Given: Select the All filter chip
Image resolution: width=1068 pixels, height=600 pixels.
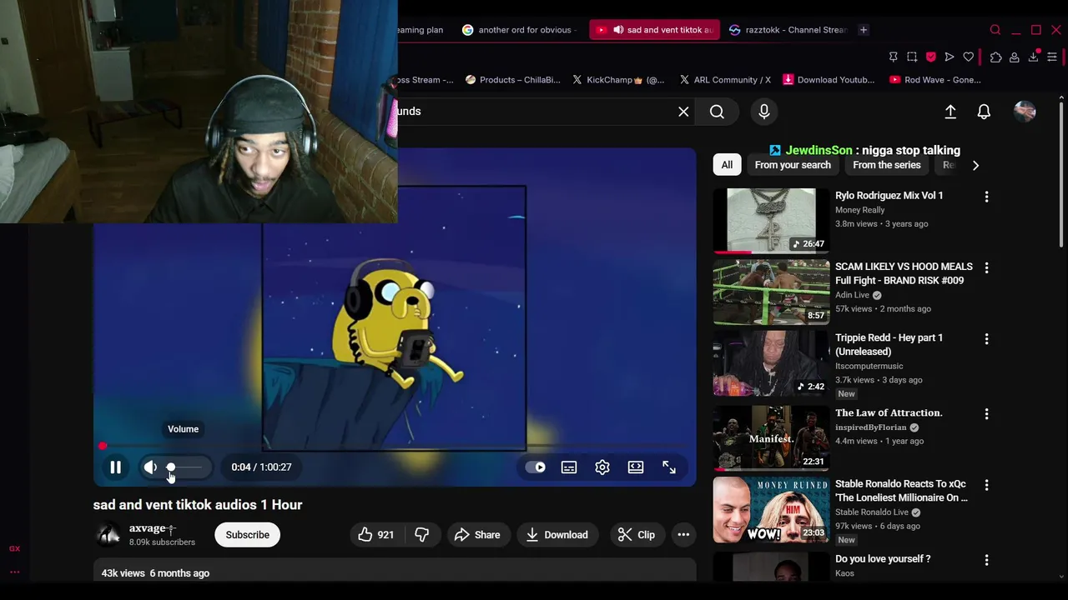Looking at the screenshot, I should (727, 165).
